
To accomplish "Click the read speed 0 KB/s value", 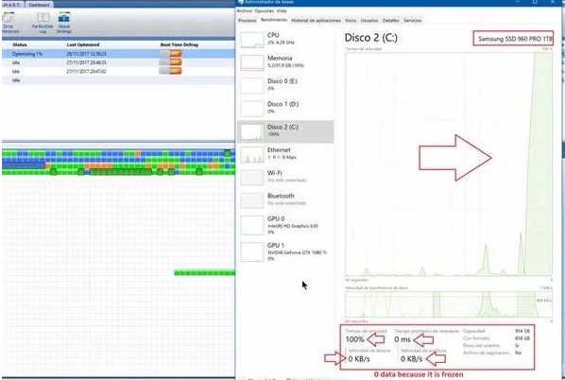I will click(359, 358).
